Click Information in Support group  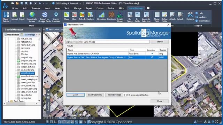(x=202, y=21)
